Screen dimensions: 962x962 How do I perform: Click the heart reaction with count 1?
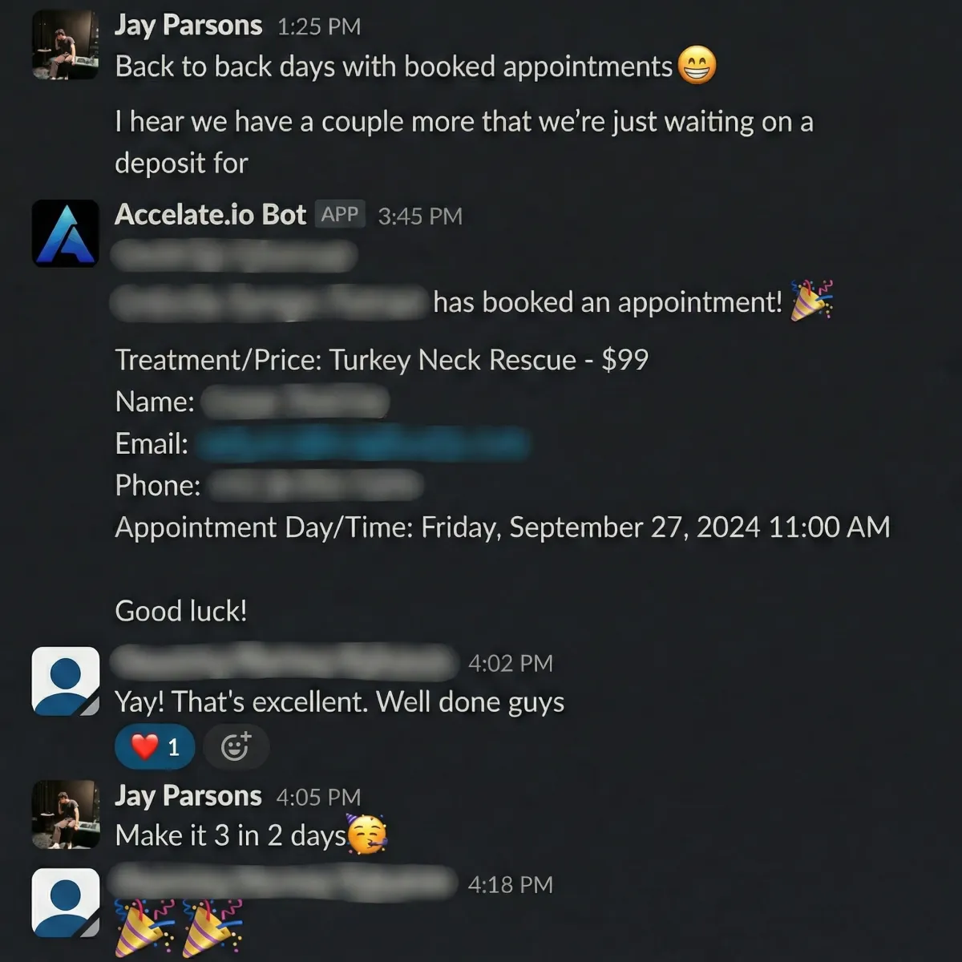click(154, 747)
